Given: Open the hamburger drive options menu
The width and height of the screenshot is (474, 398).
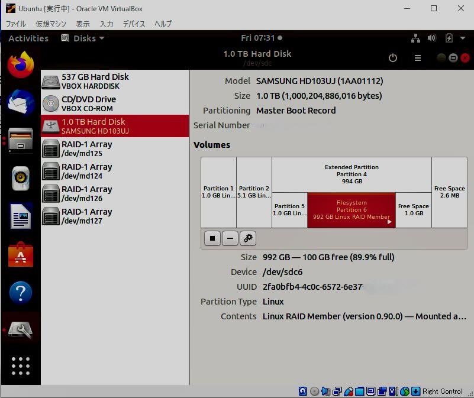Looking at the screenshot, I should point(417,58).
